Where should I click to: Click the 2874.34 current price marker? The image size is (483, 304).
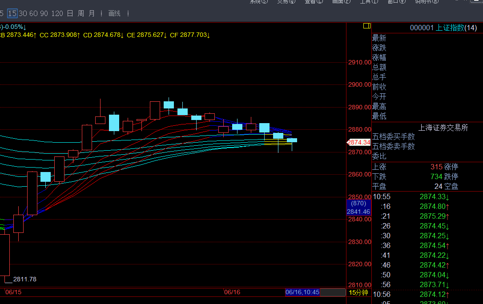(358, 142)
